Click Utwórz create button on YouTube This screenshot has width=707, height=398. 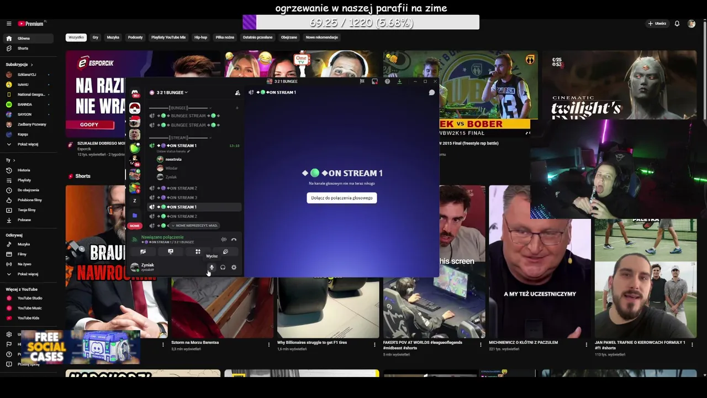(657, 24)
